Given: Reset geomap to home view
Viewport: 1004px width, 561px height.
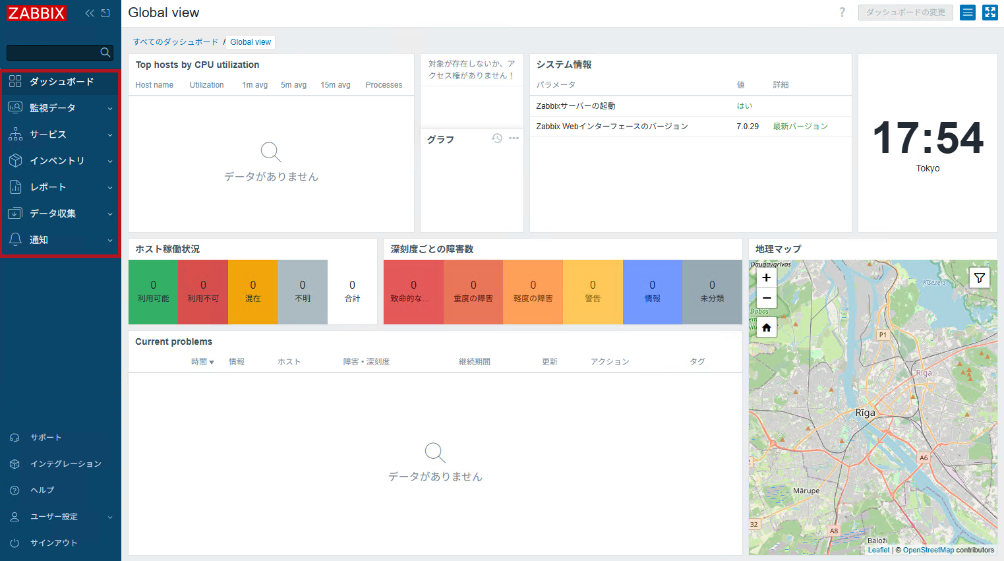Looking at the screenshot, I should (x=766, y=327).
